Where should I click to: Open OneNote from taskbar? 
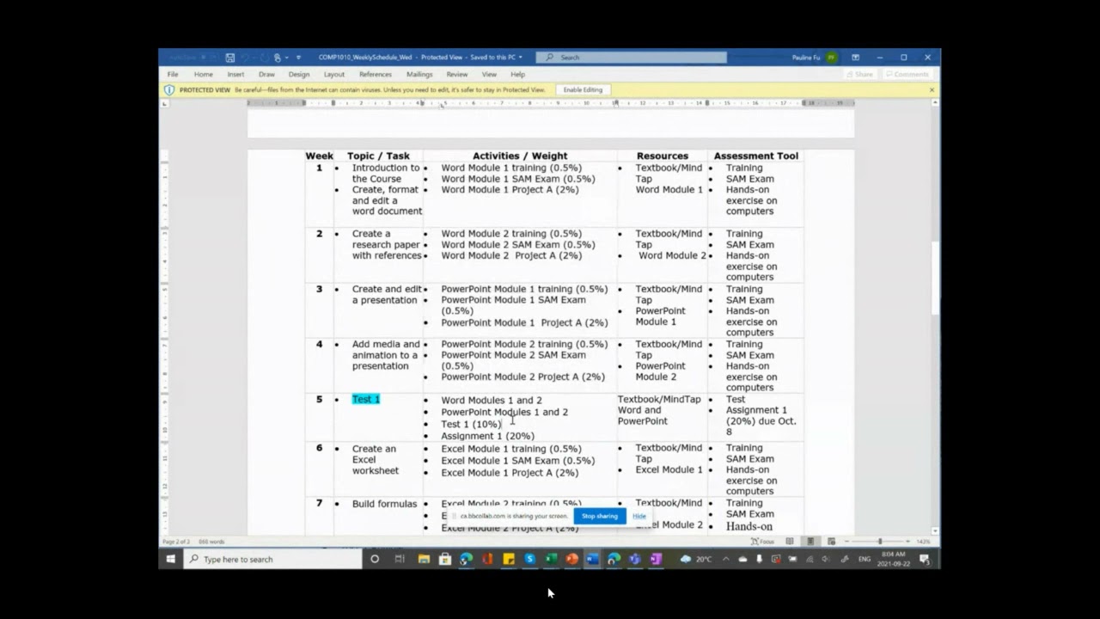(x=656, y=559)
